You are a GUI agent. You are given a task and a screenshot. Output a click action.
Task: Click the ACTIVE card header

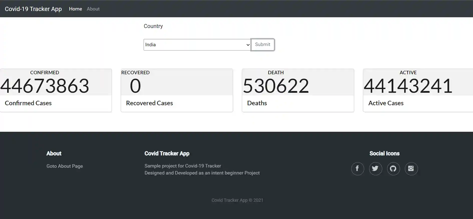tap(408, 72)
